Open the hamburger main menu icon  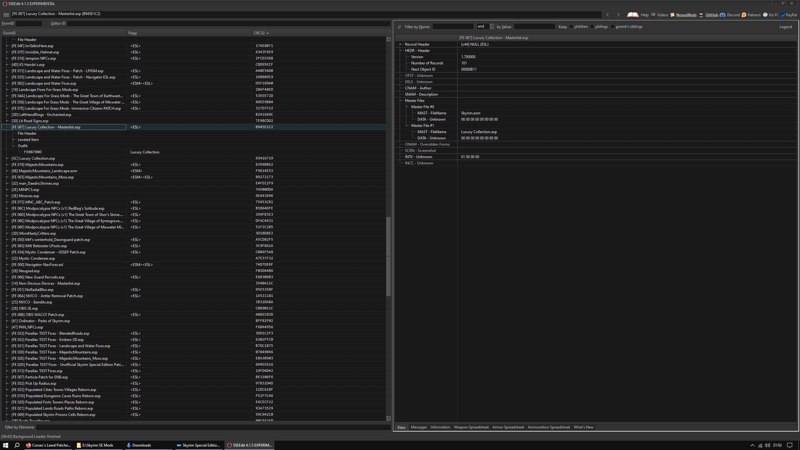(6, 15)
